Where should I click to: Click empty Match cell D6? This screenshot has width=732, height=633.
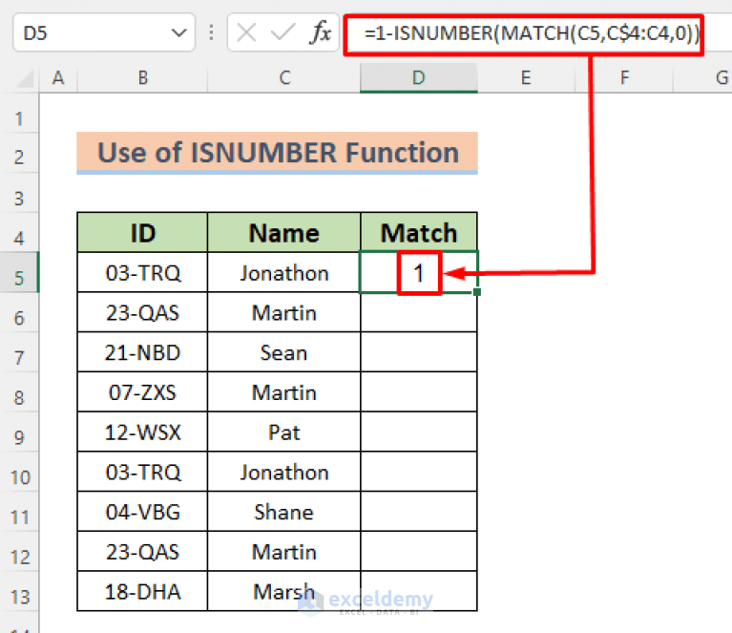tap(419, 312)
